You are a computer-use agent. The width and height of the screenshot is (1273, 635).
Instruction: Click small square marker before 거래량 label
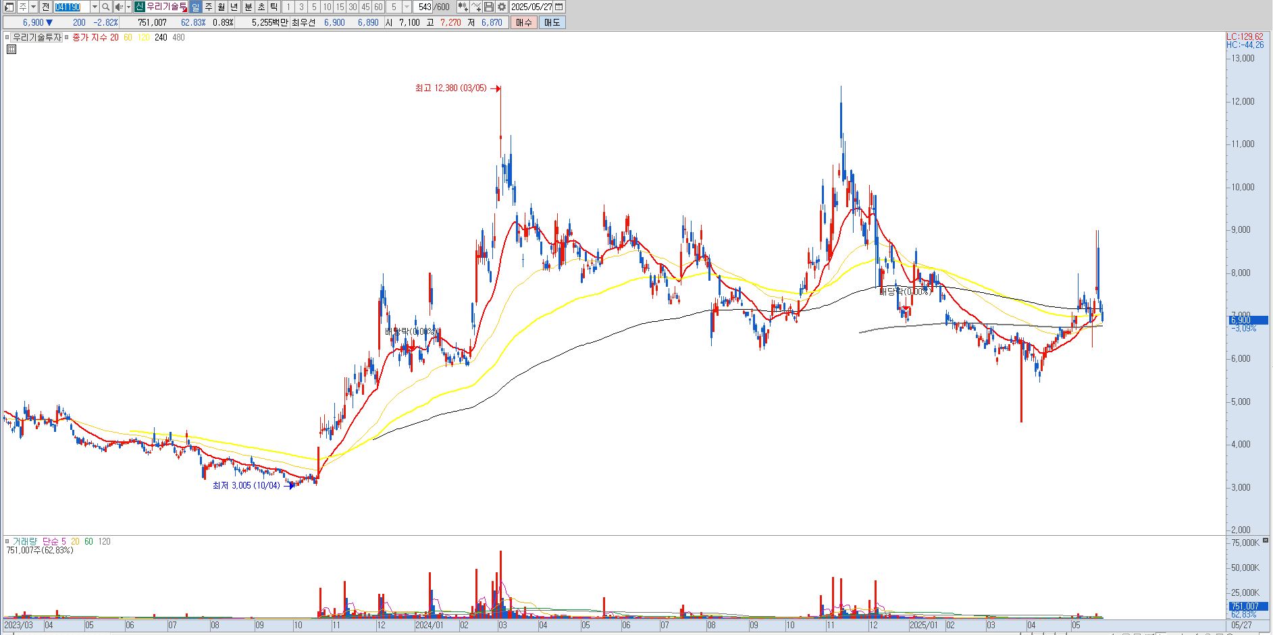8,541
